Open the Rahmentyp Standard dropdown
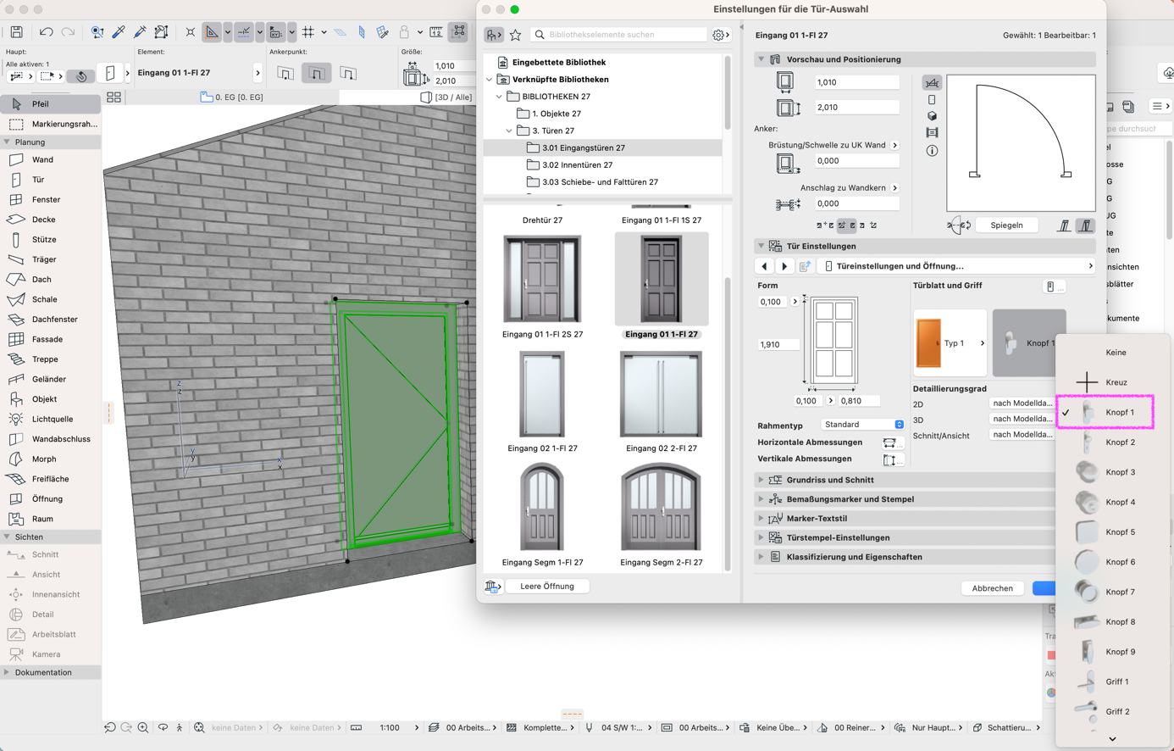The image size is (1174, 751). 862,425
